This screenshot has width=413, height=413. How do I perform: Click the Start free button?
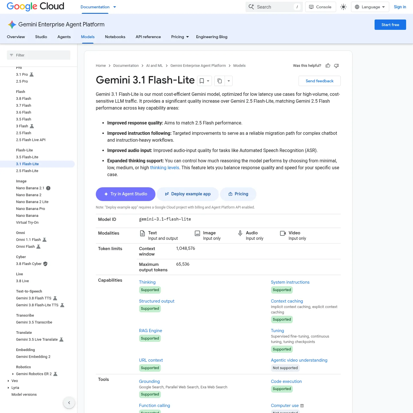click(x=390, y=25)
